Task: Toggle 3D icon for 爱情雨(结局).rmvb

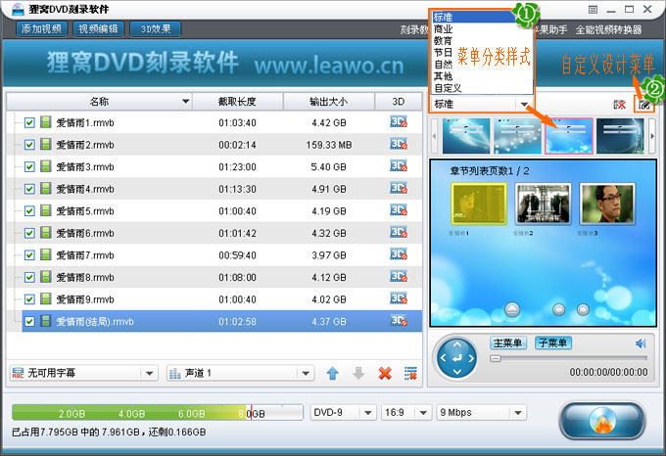Action: point(399,320)
